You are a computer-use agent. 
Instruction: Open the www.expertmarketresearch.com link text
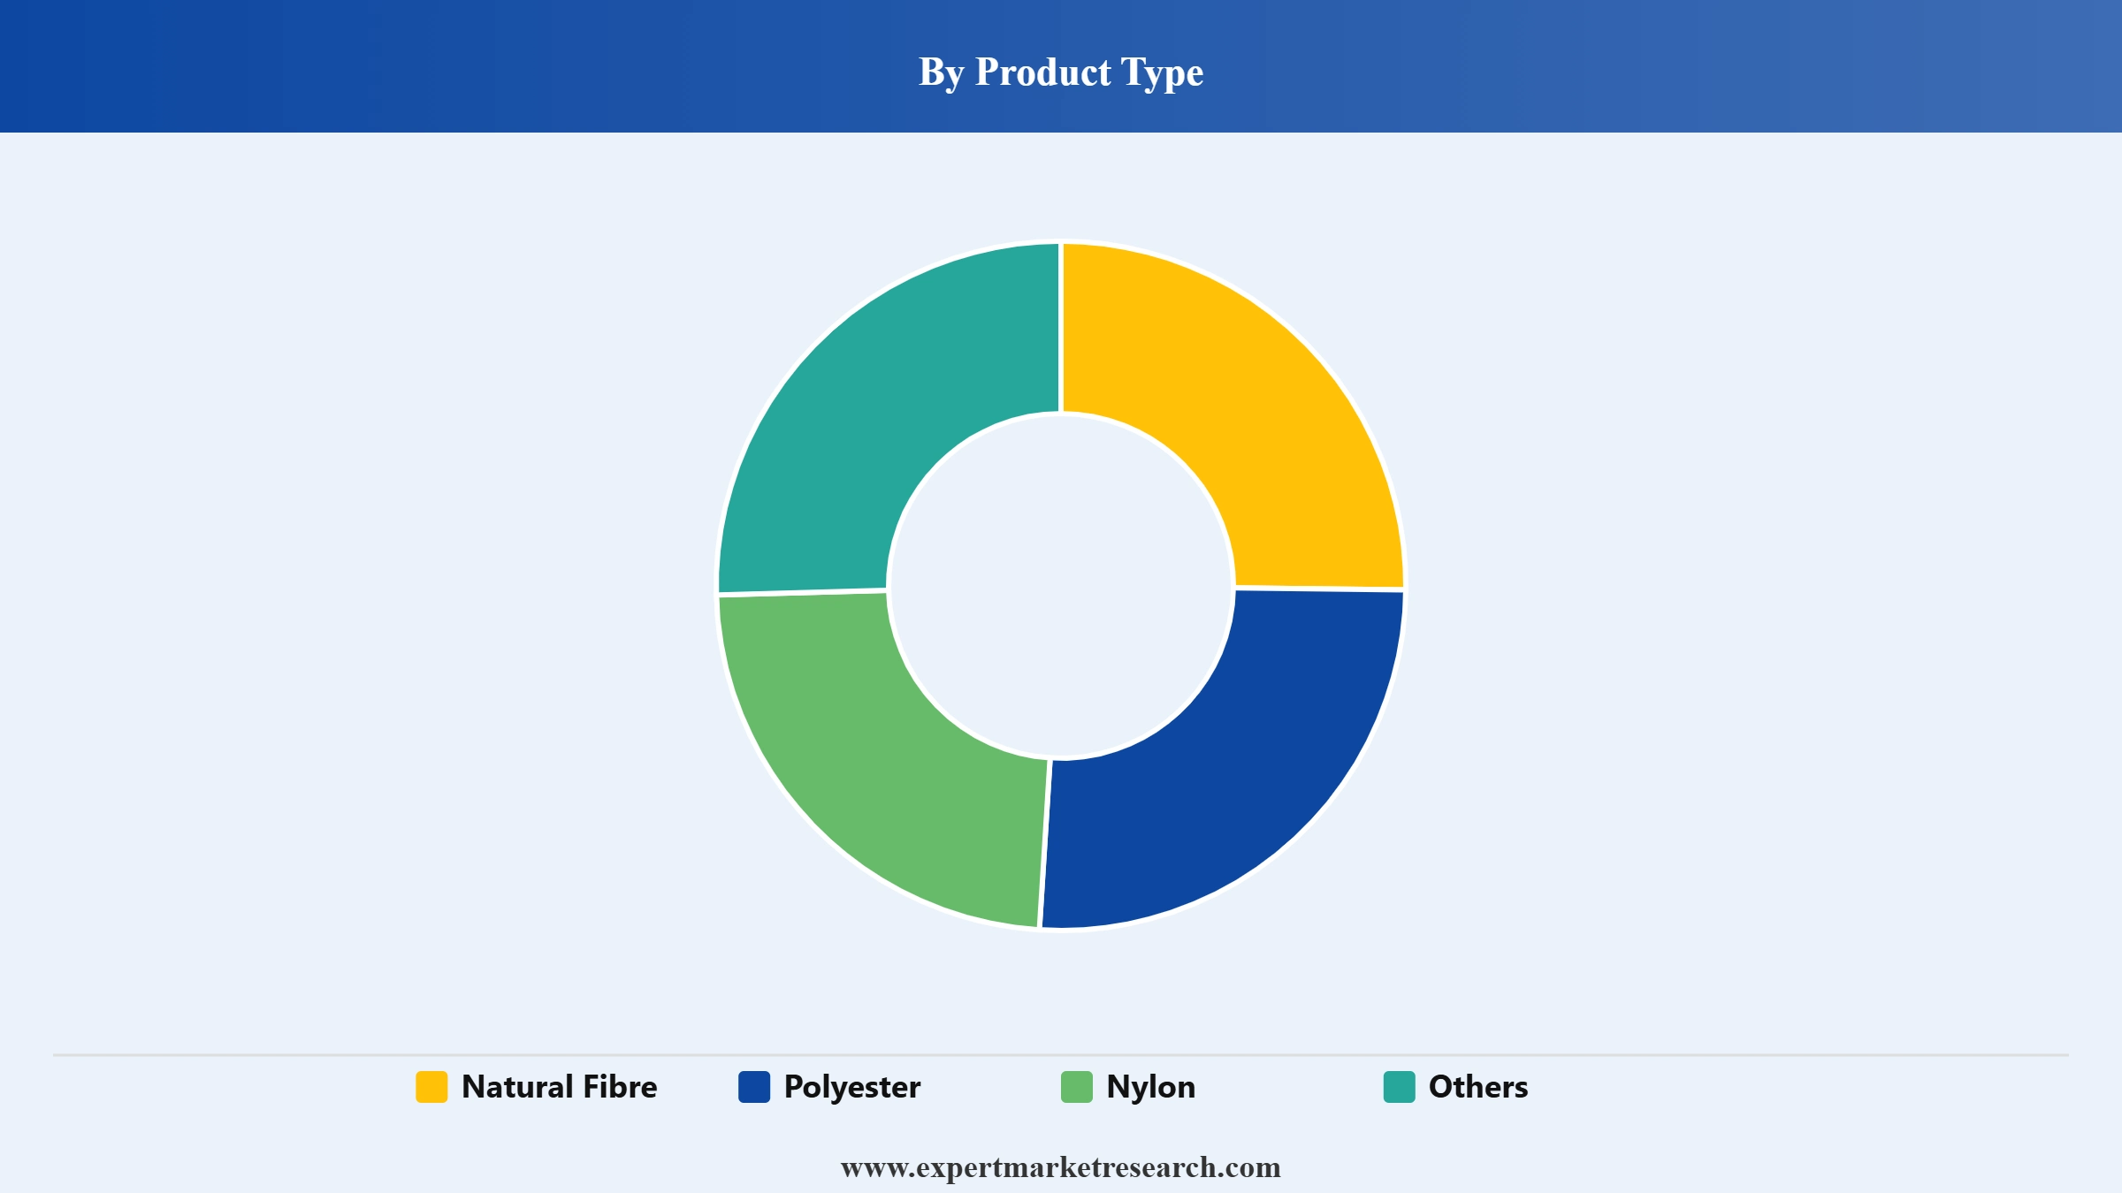pos(1061,1167)
